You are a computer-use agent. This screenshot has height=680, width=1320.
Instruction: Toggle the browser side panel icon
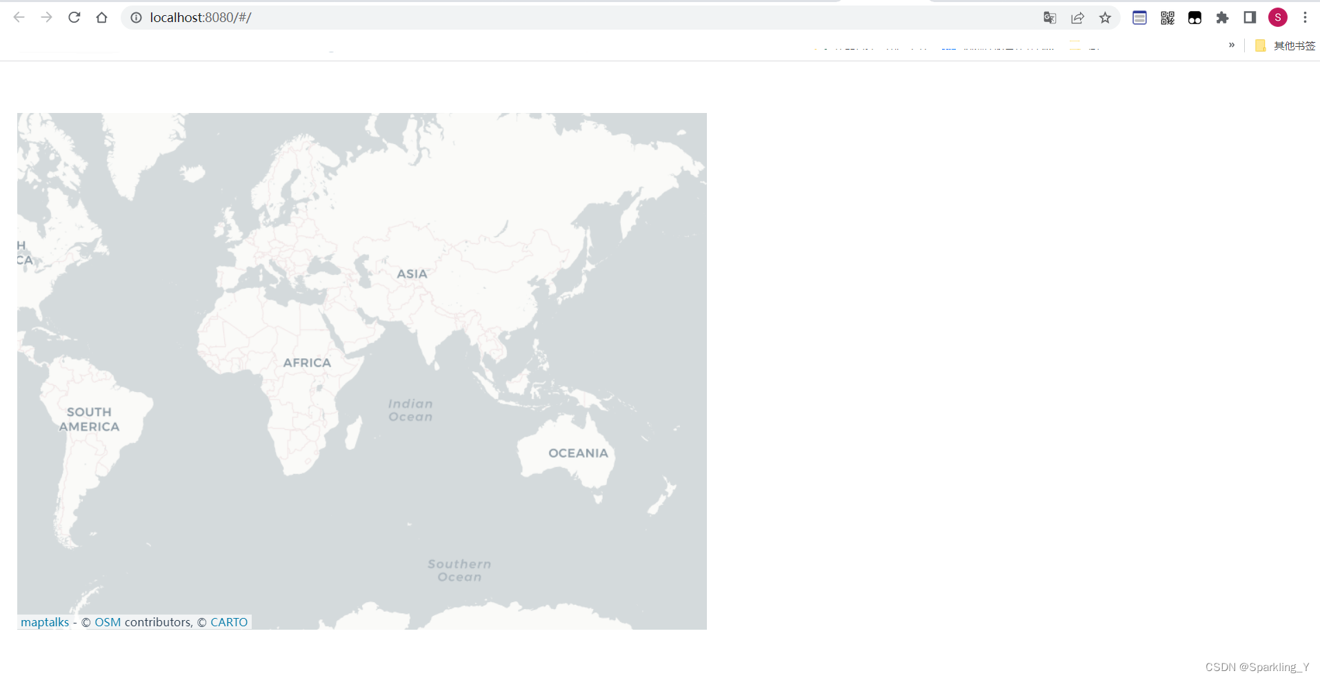1250,17
